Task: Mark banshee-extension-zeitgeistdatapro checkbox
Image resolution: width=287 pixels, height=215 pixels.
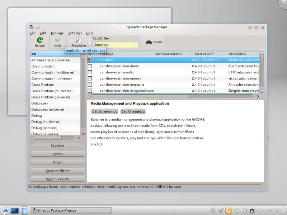Action: click(x=90, y=91)
